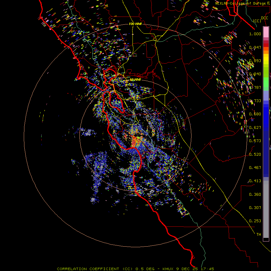Click the DCC label above the scale
Viewport: 271px width, 271px height.
264,18
